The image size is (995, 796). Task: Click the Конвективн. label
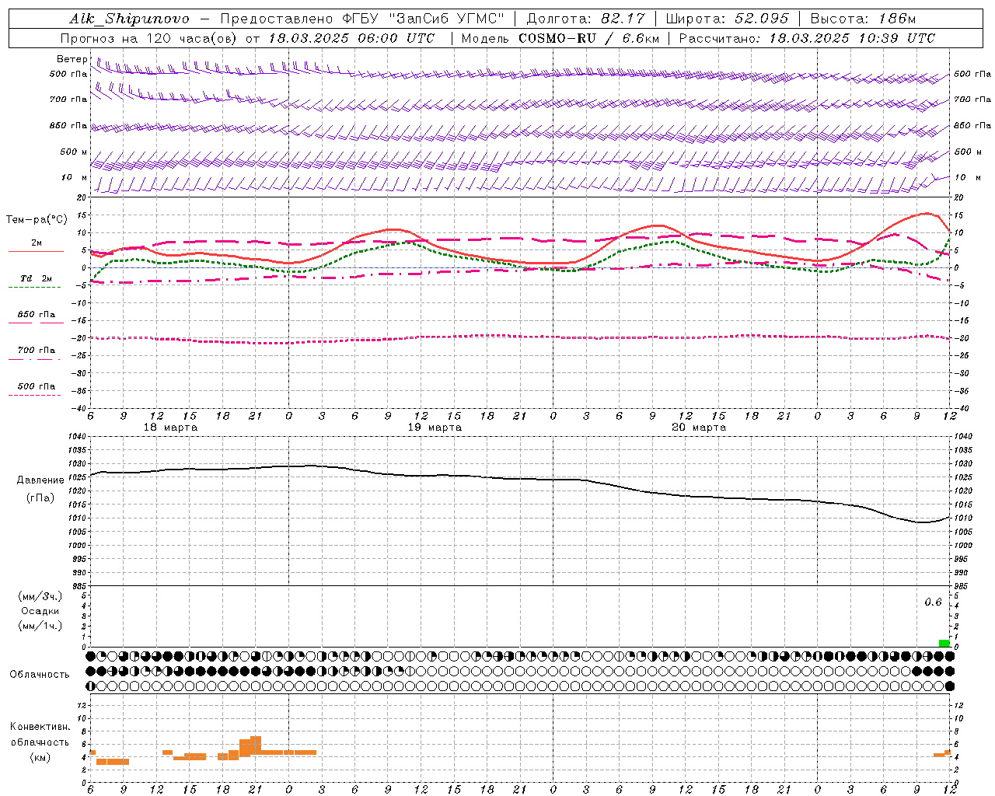coord(40,727)
